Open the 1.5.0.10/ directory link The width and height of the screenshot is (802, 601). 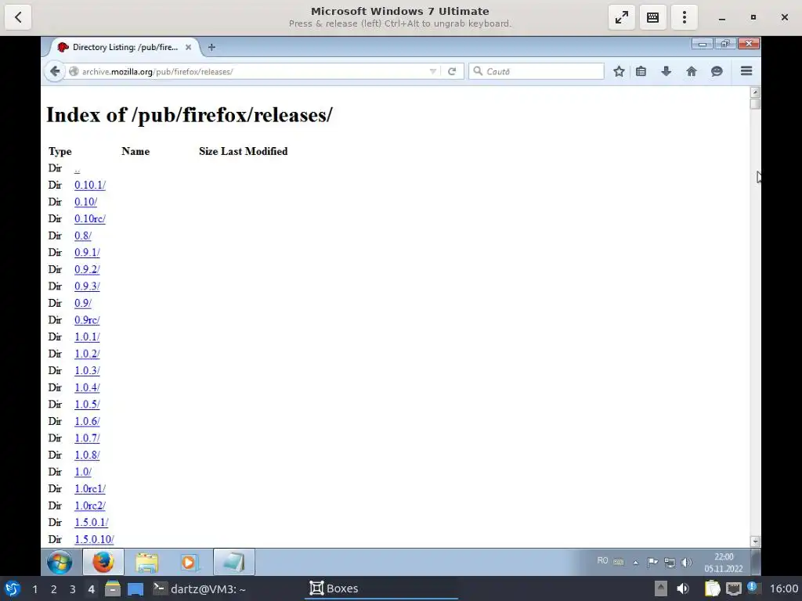click(94, 539)
